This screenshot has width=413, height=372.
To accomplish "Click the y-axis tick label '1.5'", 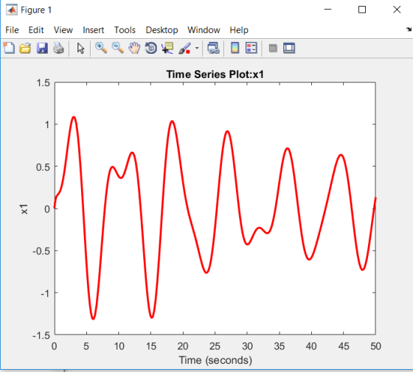I will pyautogui.click(x=44, y=83).
